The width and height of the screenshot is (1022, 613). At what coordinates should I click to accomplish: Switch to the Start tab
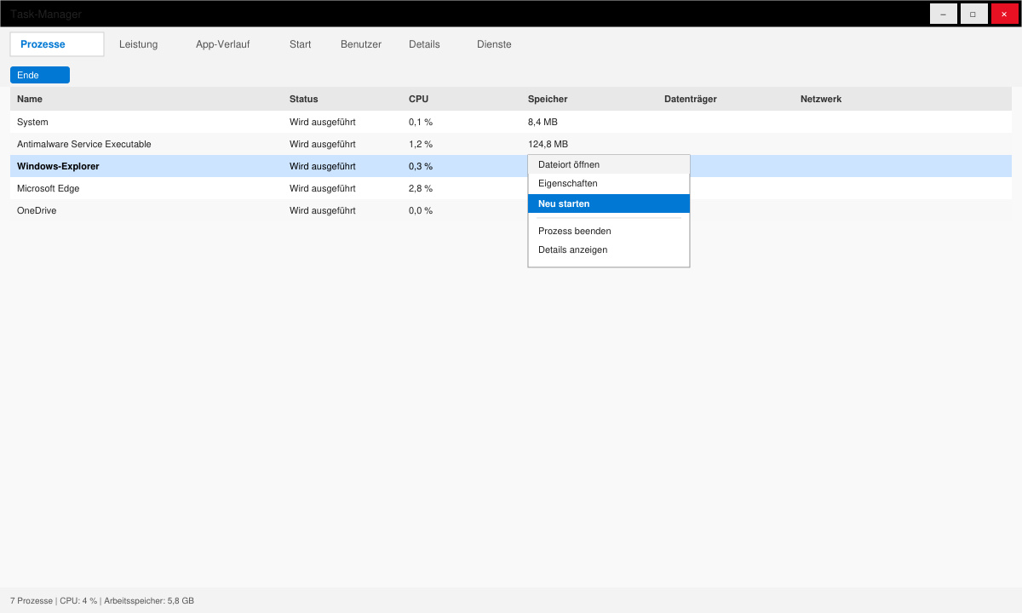coord(300,44)
